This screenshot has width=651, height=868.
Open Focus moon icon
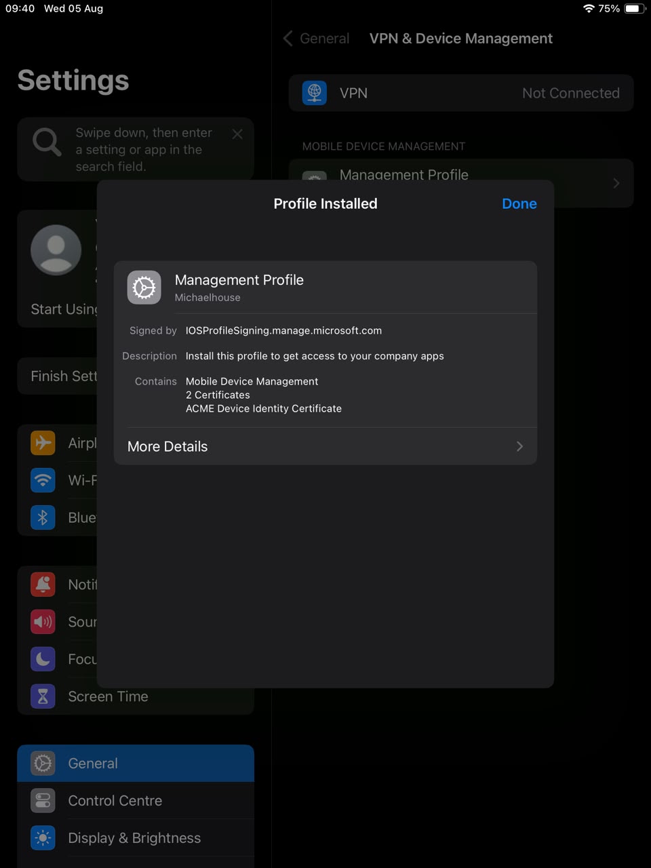coord(43,658)
